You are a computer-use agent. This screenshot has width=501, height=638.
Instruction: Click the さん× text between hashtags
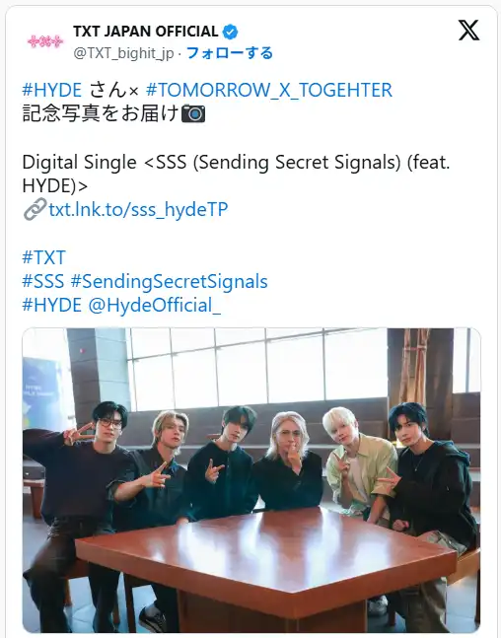coord(114,90)
